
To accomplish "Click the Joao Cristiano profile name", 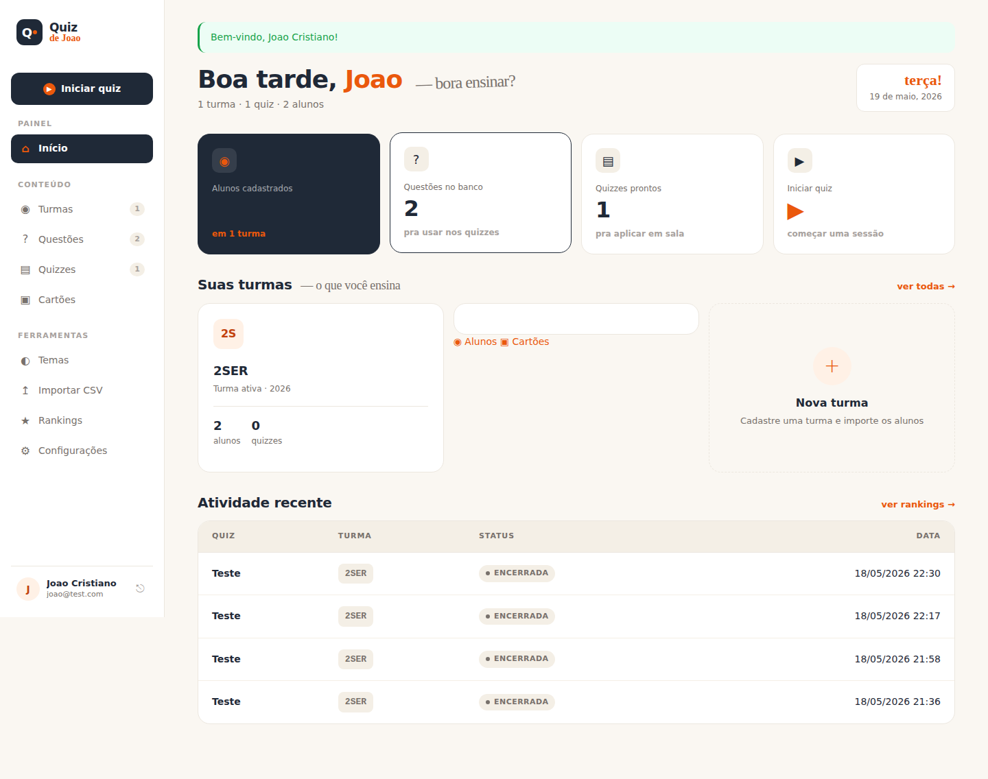I will [82, 584].
